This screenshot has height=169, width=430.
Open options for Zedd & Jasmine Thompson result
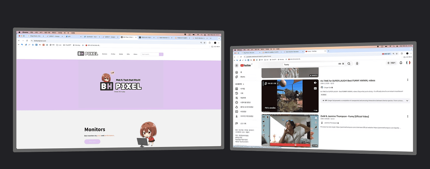click(x=408, y=116)
